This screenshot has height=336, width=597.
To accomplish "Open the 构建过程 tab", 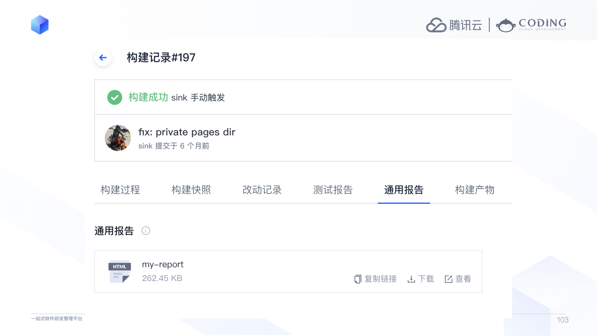I will (x=120, y=190).
